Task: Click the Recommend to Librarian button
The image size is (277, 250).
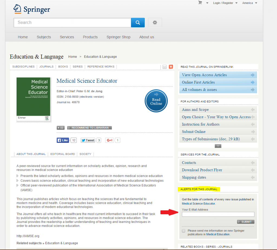Action: click(x=90, y=128)
